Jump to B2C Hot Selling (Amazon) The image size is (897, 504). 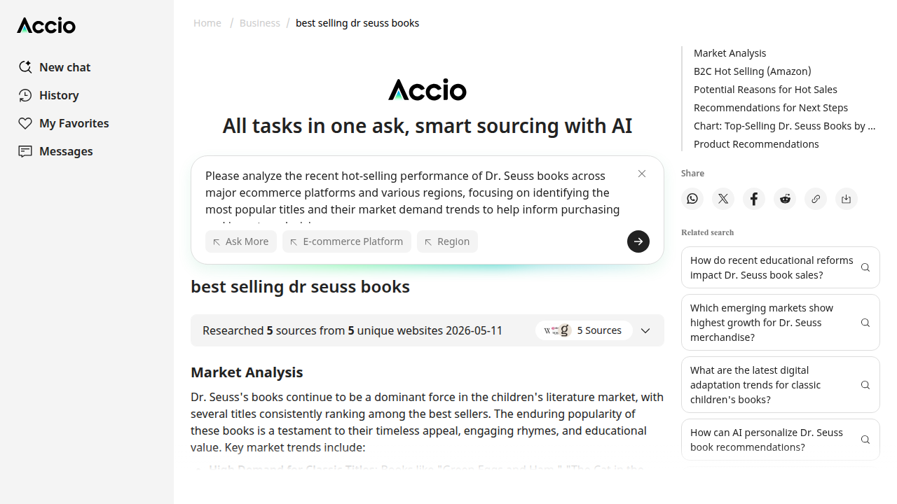pyautogui.click(x=753, y=71)
